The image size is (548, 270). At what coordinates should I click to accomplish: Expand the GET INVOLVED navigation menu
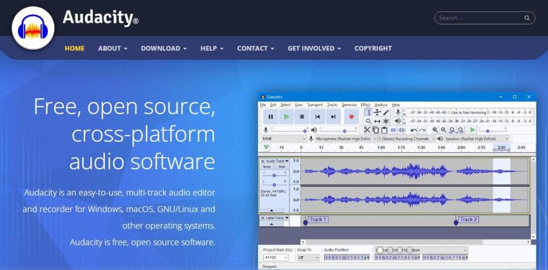pos(314,48)
